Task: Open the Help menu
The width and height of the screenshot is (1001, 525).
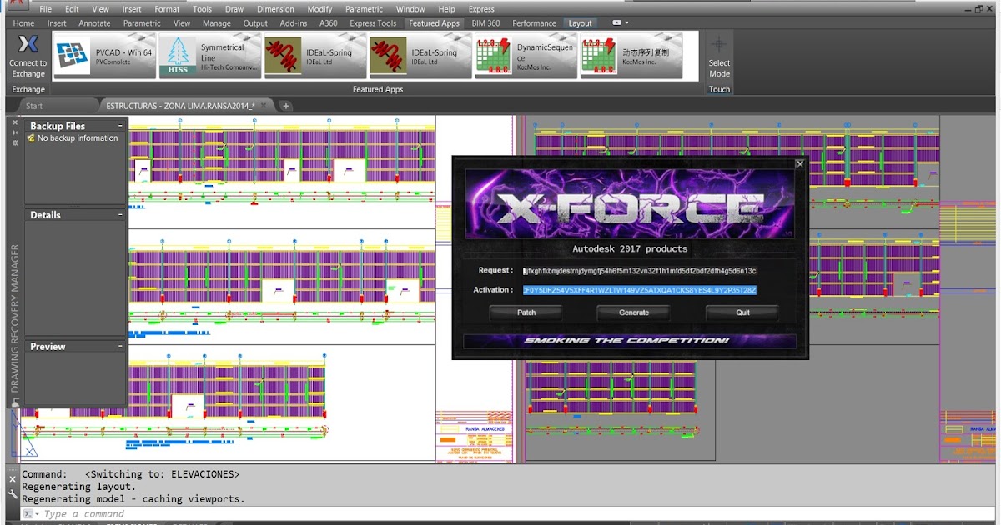Action: [x=447, y=9]
